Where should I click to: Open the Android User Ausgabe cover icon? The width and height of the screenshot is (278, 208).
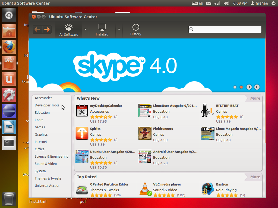145,156
